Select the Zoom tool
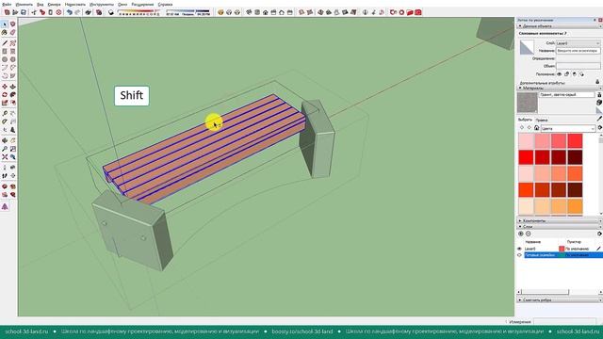Viewport: 603px width, 339px height. click(5, 149)
